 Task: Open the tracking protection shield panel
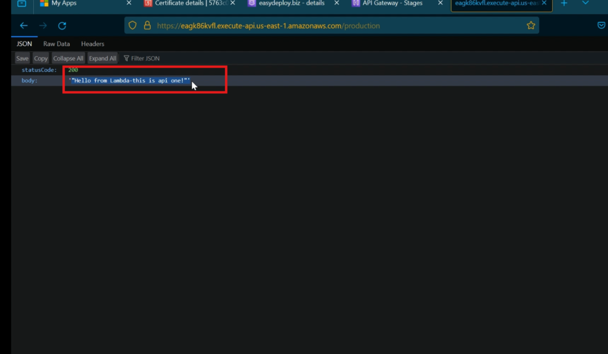point(132,25)
